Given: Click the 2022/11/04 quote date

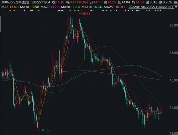Looking at the screenshot, I should (41, 2).
